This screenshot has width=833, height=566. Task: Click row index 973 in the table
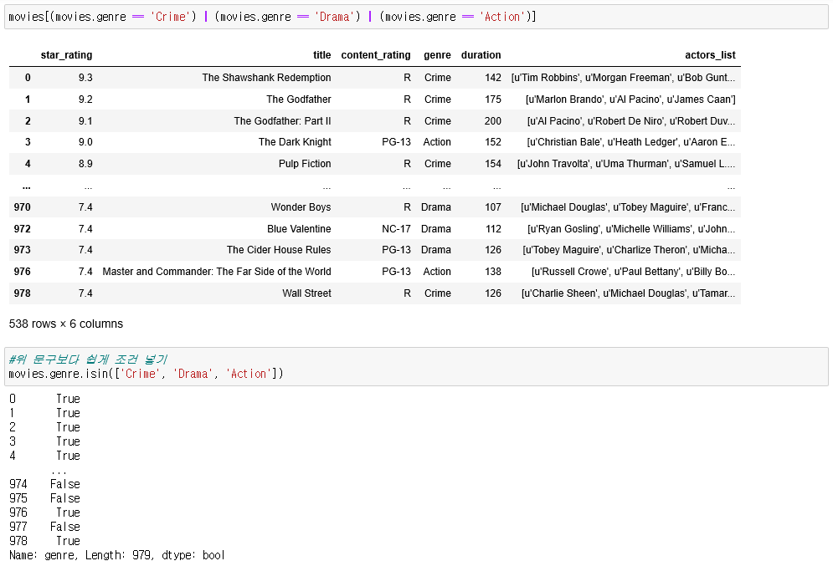tap(23, 250)
